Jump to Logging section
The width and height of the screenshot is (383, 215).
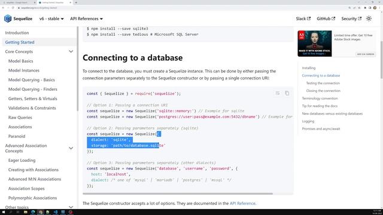click(x=308, y=121)
